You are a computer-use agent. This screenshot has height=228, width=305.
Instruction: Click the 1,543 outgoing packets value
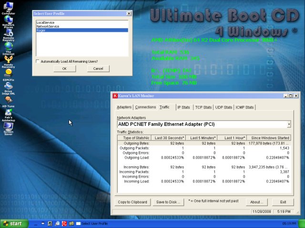[285, 148]
